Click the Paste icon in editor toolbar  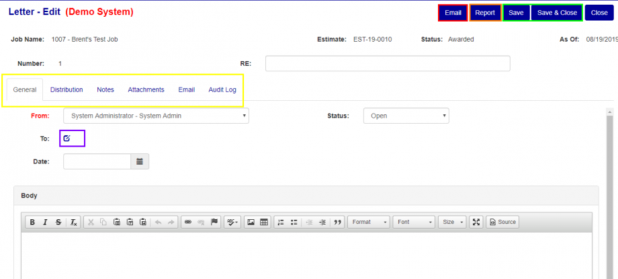pyautogui.click(x=117, y=222)
